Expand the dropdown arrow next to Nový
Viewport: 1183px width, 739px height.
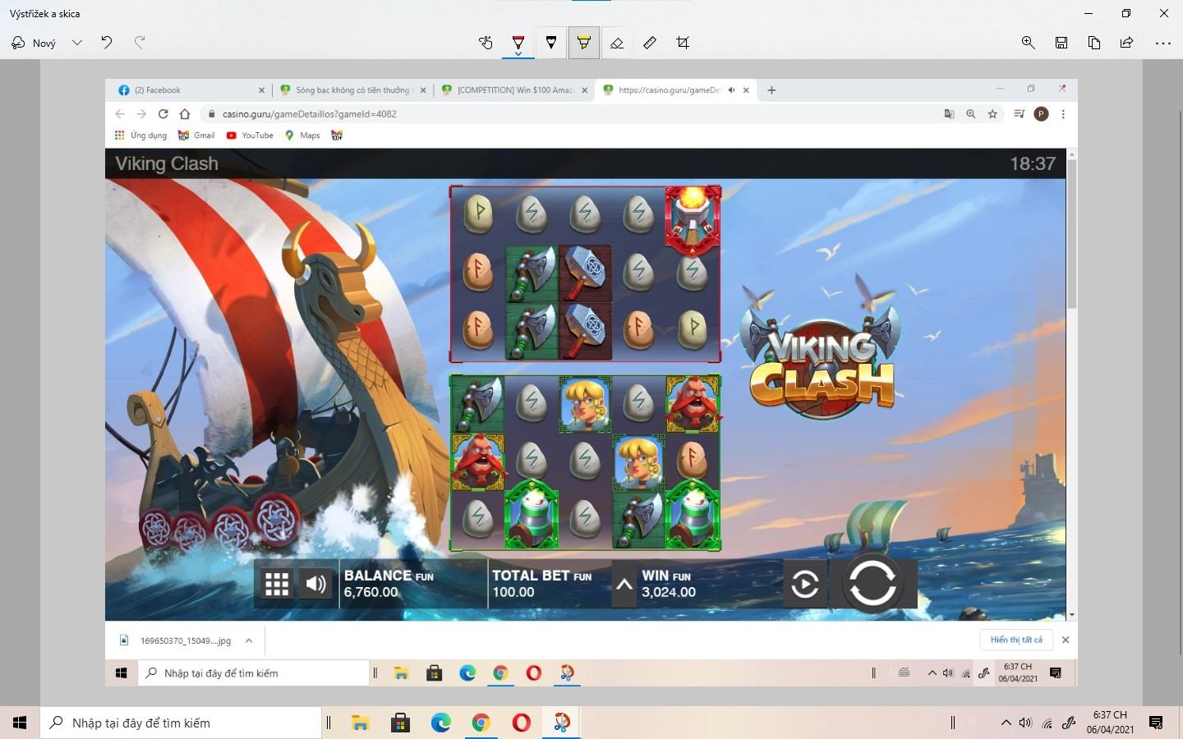pyautogui.click(x=77, y=43)
